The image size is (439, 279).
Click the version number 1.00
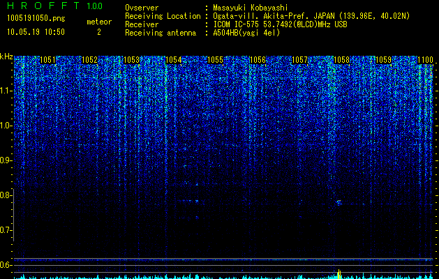(x=95, y=6)
